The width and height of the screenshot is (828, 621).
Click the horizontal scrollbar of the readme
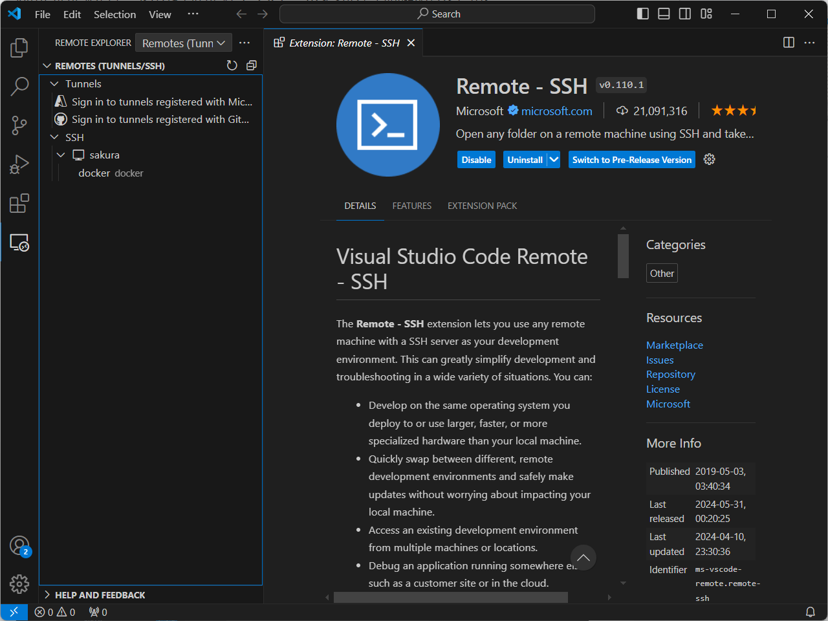[x=451, y=598]
